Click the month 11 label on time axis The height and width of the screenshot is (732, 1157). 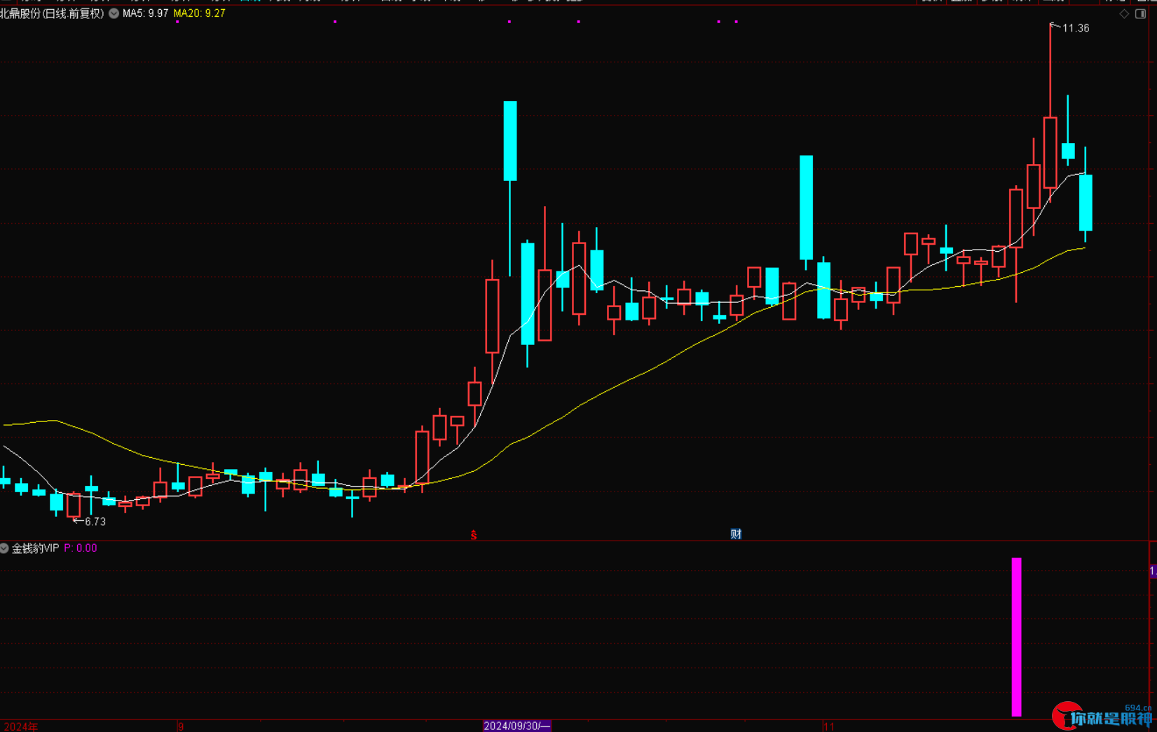[829, 726]
